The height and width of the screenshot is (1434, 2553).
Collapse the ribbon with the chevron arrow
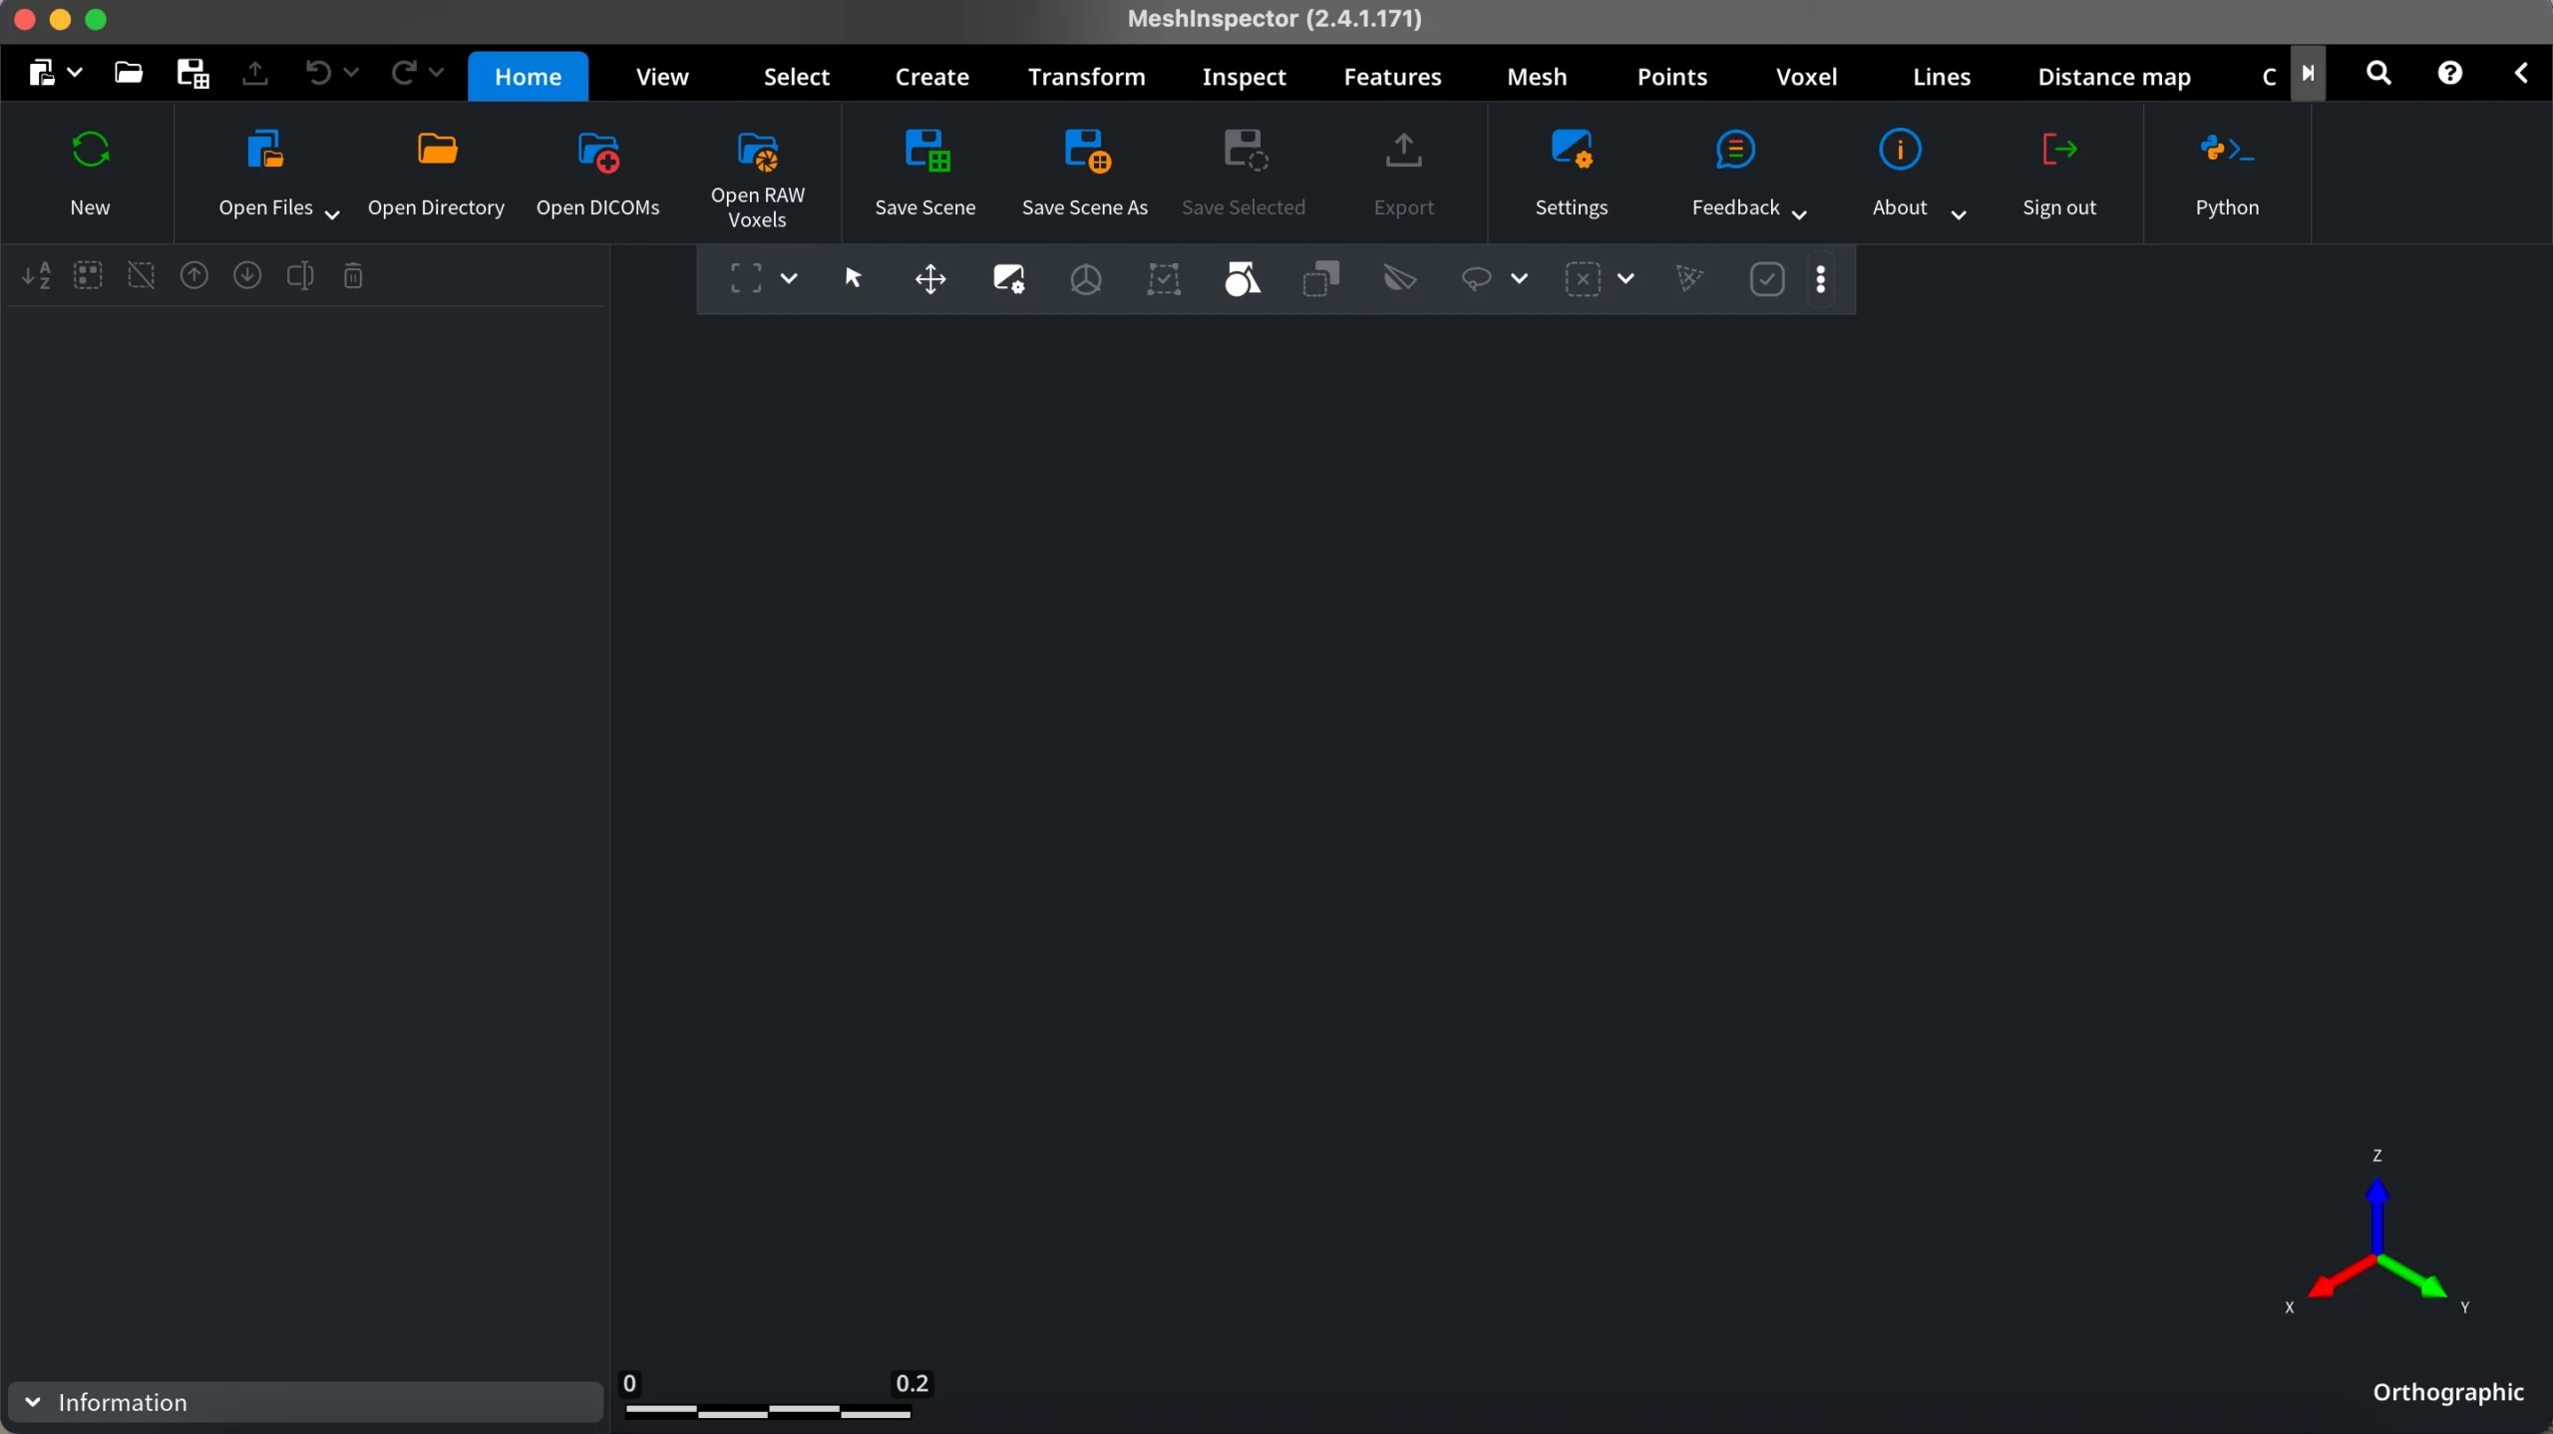coord(2521,73)
